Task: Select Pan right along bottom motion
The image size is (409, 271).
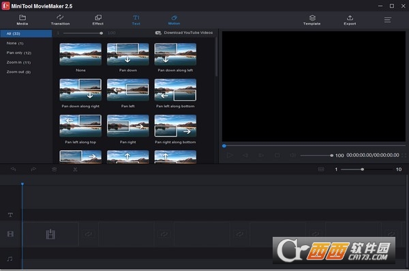Action: coord(175,126)
